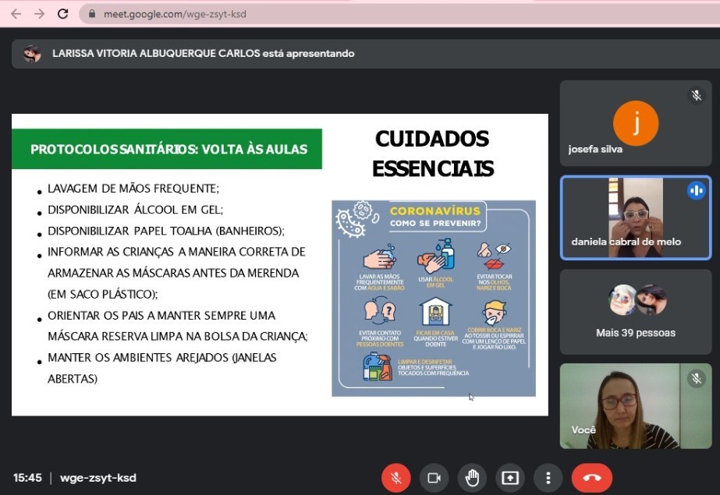Click the lock icon in the address bar
Viewport: 720px width, 495px height.
point(93,13)
